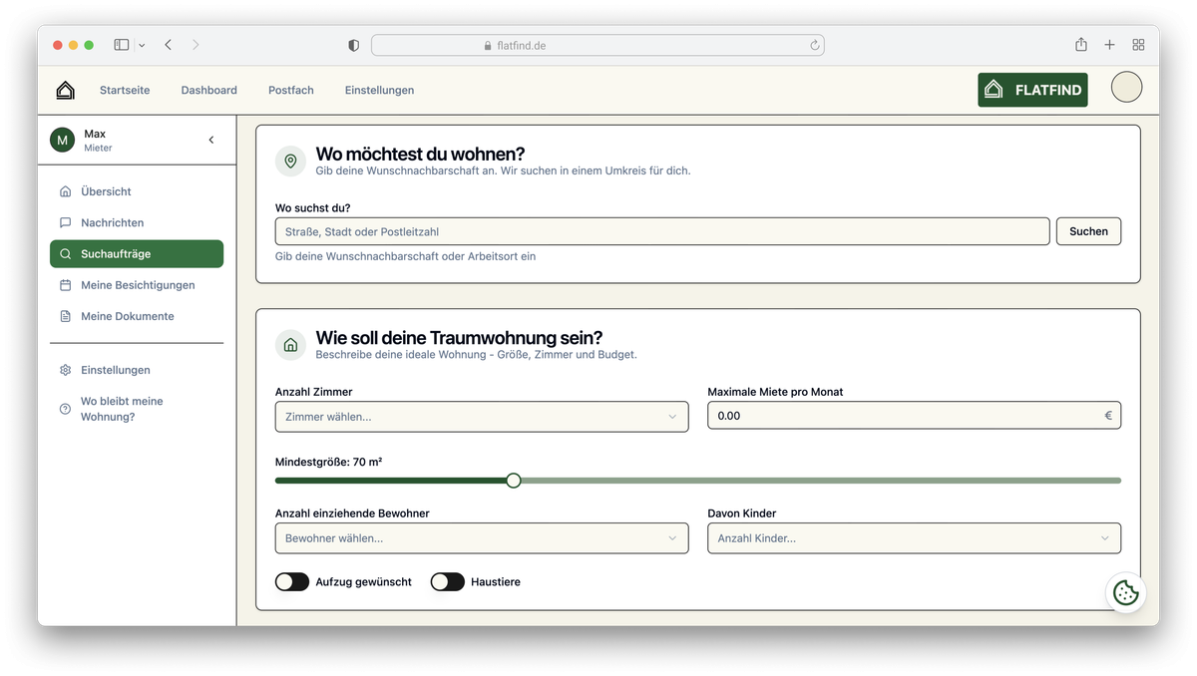Turn on the Haustiere toggle
This screenshot has height=676, width=1197.
[447, 581]
